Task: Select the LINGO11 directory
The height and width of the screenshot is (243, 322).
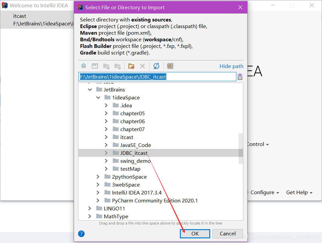Action: click(x=114, y=209)
